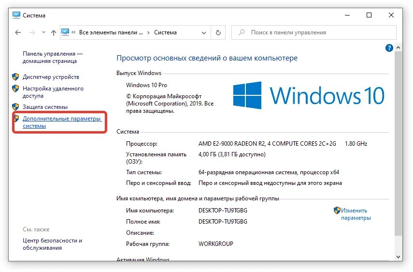Open Центр безопасности и обслуживания link
Viewport: 413px width, 272px height.
coord(52,244)
